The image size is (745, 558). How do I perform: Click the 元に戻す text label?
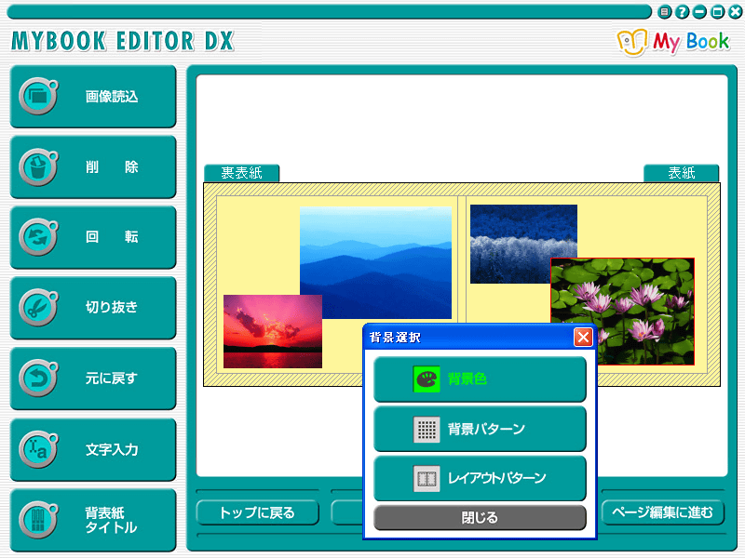pyautogui.click(x=112, y=379)
